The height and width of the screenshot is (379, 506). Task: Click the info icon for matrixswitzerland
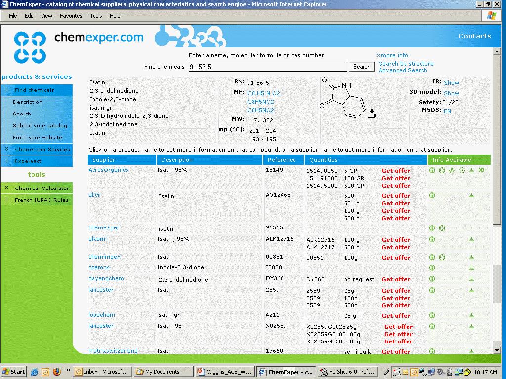click(x=432, y=351)
